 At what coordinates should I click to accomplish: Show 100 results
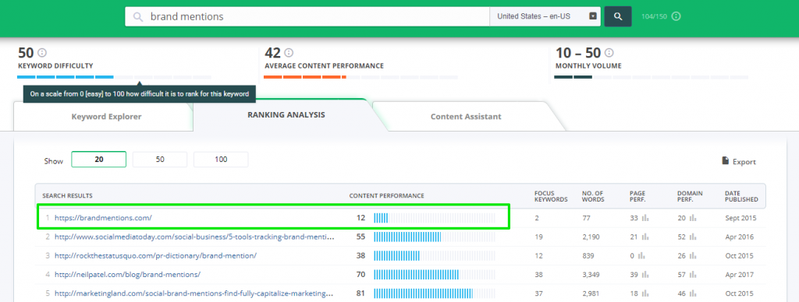click(x=221, y=160)
